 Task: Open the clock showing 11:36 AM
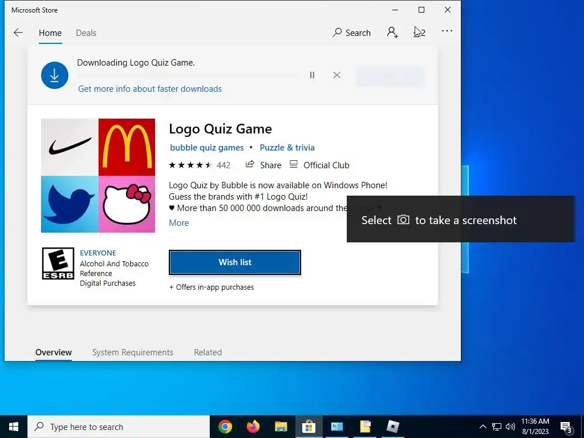(x=535, y=427)
